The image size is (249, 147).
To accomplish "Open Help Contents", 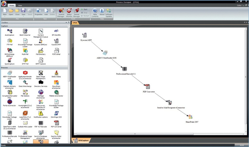I will click(x=95, y=13).
